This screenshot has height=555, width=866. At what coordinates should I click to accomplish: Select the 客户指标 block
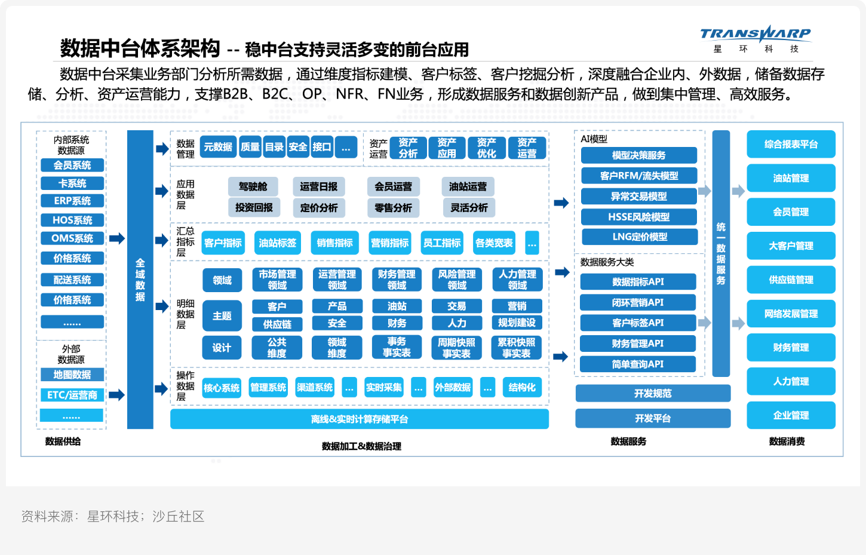223,243
